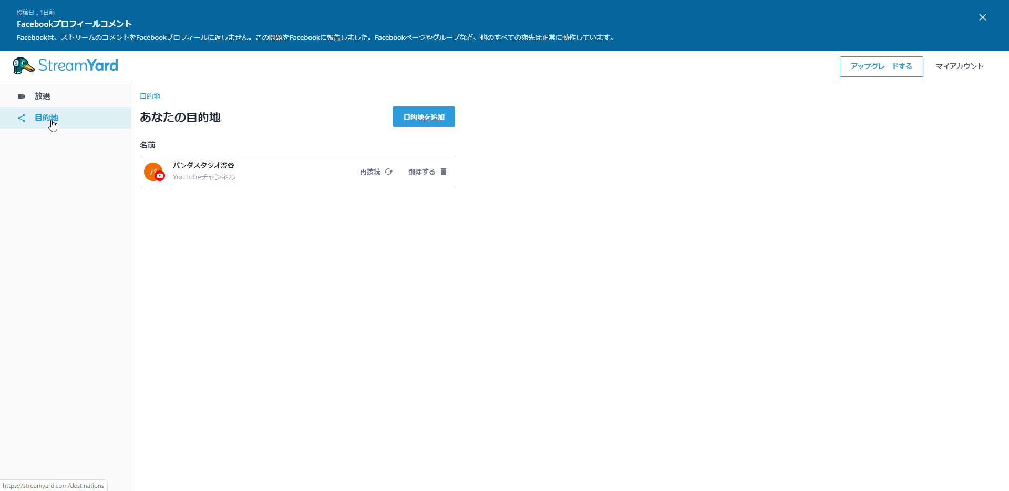Click the YouTubeチャンネル subtitle text

(x=204, y=177)
